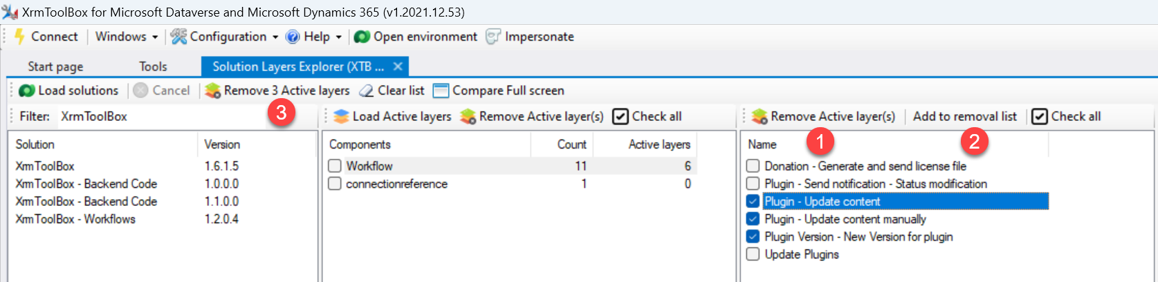Toggle Check all in the Name panel

coord(1067,116)
